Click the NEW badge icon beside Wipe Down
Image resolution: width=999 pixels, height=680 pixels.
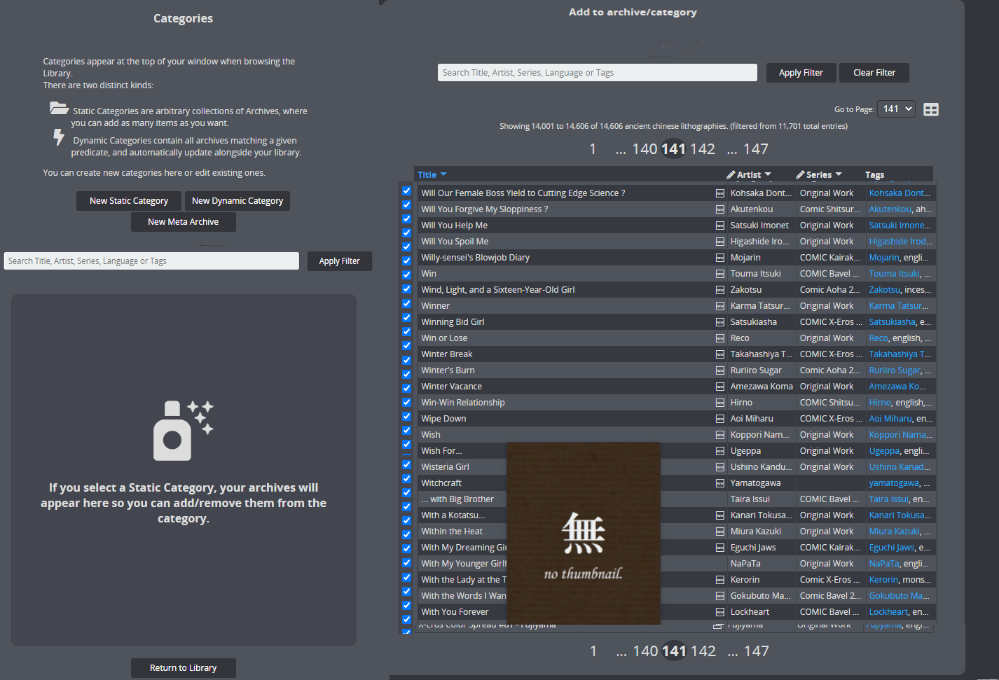720,418
